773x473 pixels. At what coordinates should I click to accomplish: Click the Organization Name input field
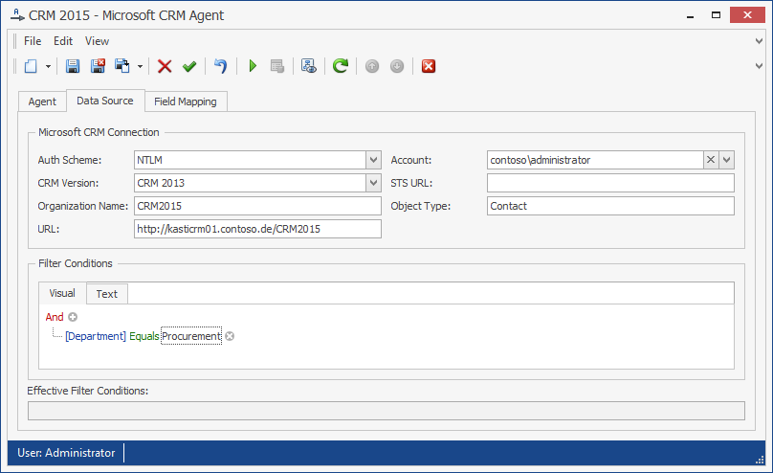(x=257, y=206)
